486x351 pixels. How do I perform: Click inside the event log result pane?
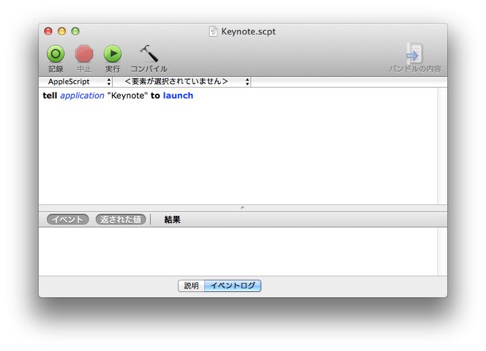pos(238,251)
